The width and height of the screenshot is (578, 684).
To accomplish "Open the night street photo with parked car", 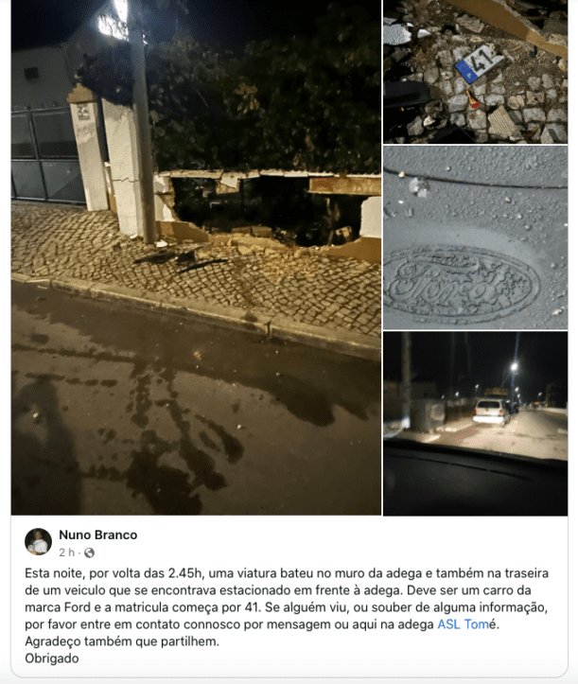I will (x=476, y=424).
